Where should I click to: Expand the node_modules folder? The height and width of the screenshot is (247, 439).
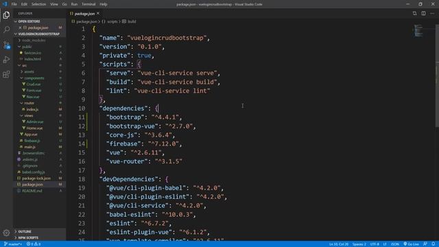pyautogui.click(x=39, y=40)
